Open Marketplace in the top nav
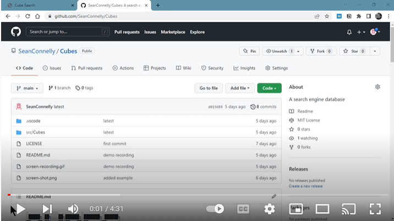This screenshot has width=394, height=221. tap(173, 32)
